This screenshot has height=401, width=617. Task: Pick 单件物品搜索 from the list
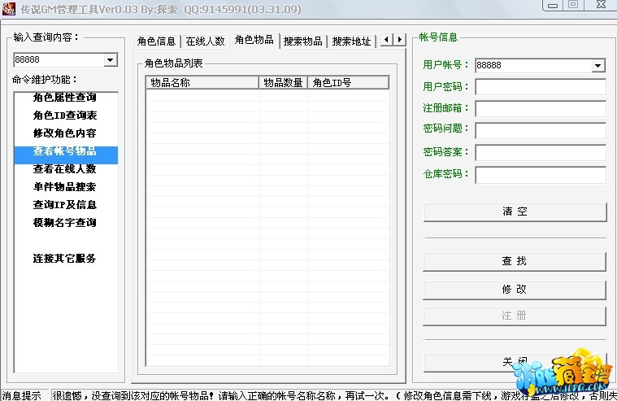tap(64, 187)
